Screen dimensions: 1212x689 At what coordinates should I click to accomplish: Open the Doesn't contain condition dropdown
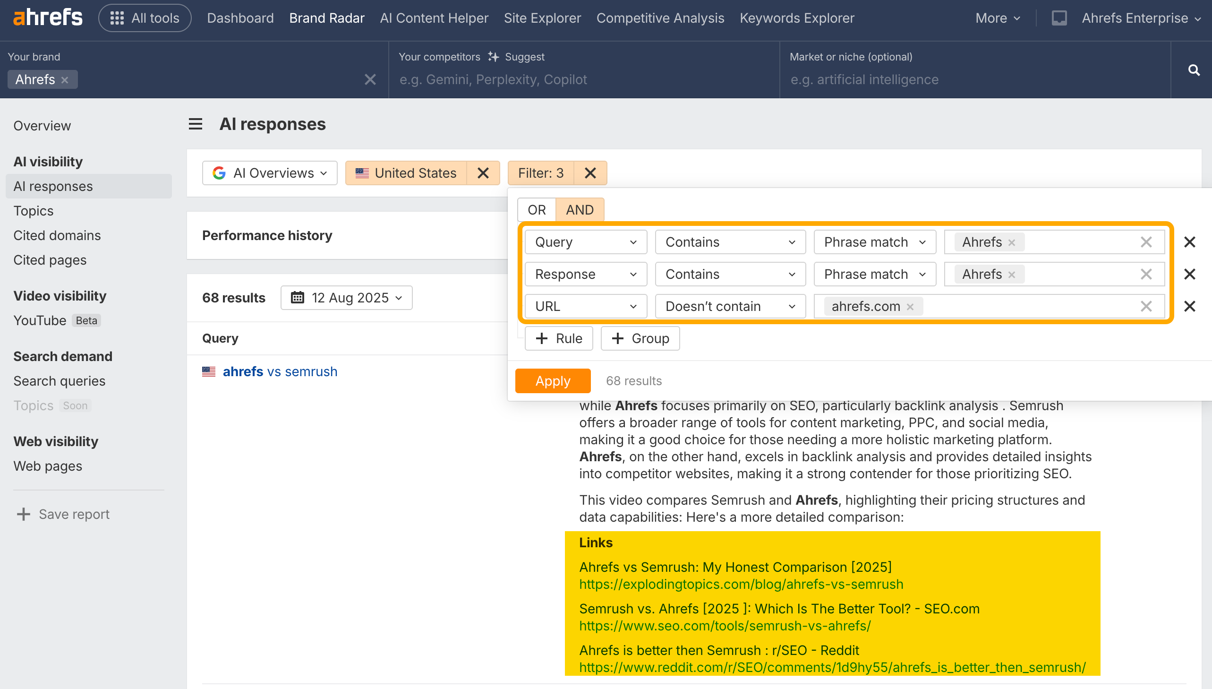point(730,306)
